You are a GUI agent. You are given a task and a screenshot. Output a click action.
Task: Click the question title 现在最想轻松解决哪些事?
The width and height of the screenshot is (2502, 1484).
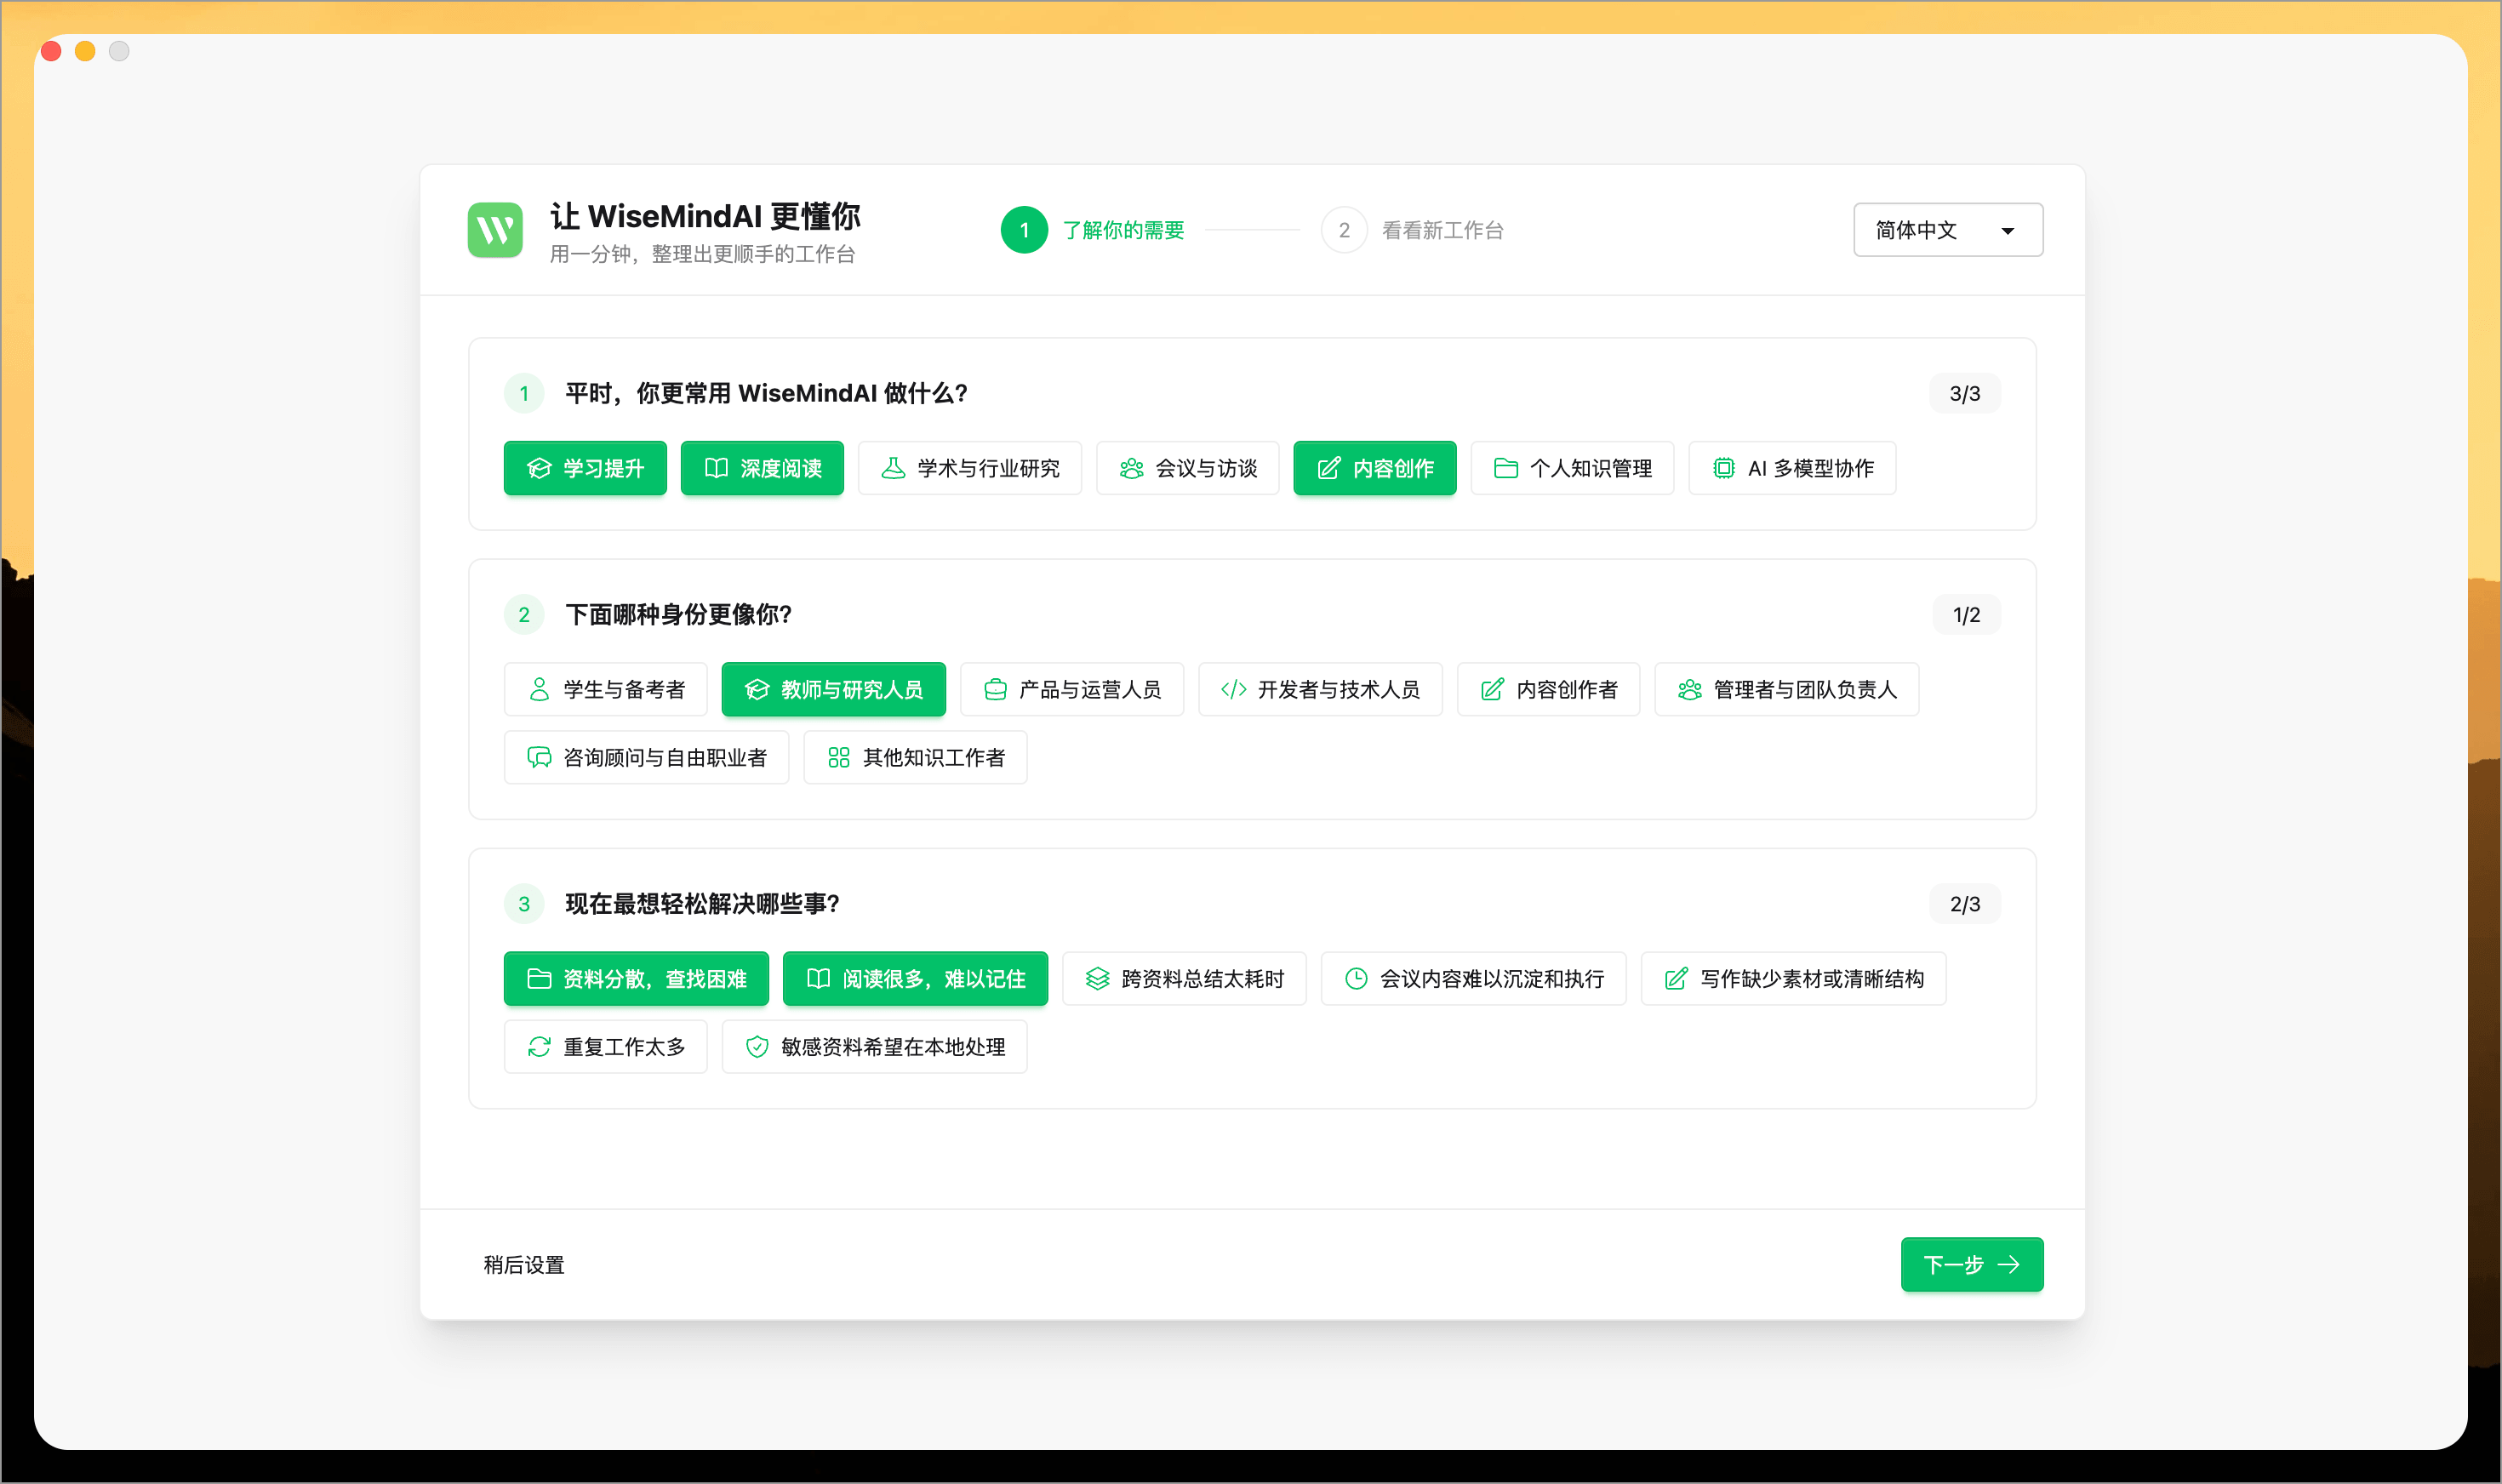(x=703, y=903)
